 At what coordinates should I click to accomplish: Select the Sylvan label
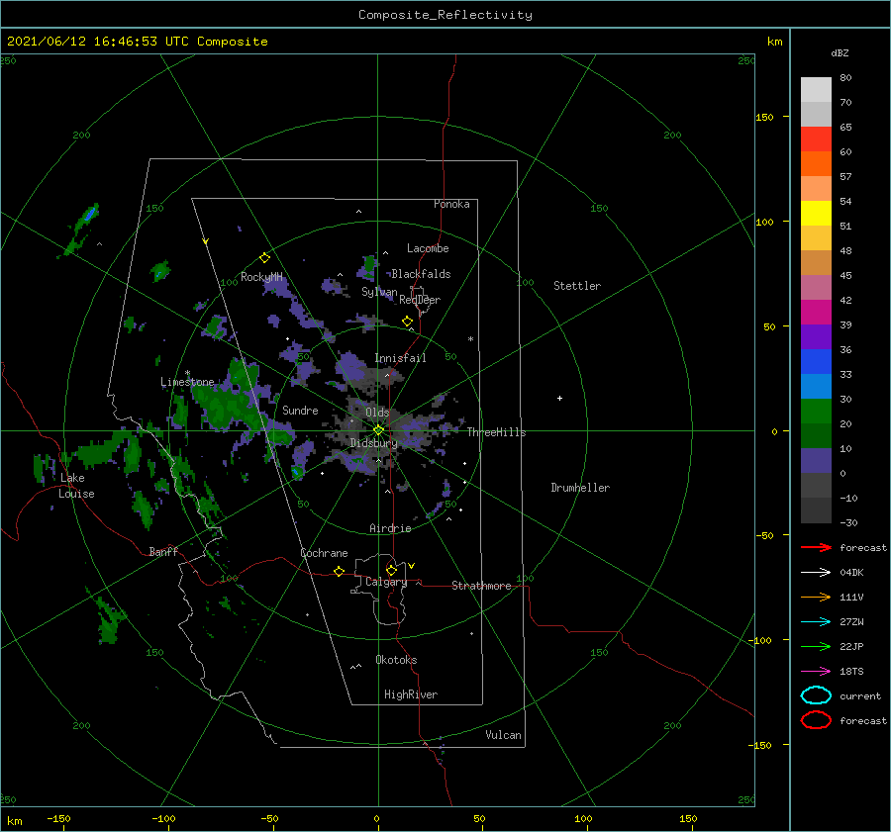(379, 292)
